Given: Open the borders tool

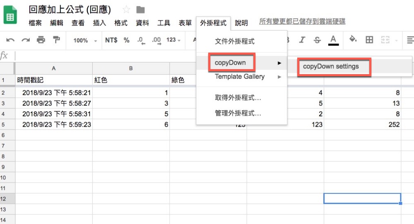Looking at the screenshot, I should coord(369,40).
